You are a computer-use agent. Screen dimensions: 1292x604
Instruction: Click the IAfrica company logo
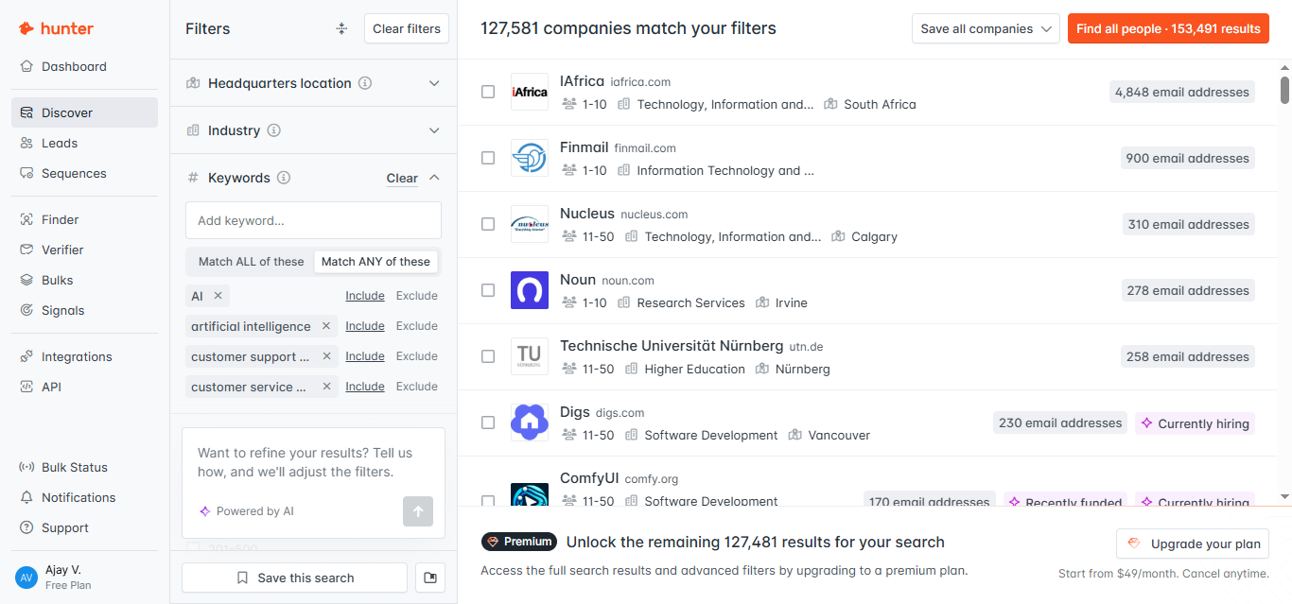(530, 92)
